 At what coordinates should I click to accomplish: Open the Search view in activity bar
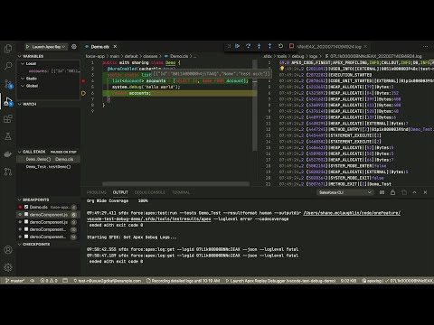pyautogui.click(x=8, y=66)
